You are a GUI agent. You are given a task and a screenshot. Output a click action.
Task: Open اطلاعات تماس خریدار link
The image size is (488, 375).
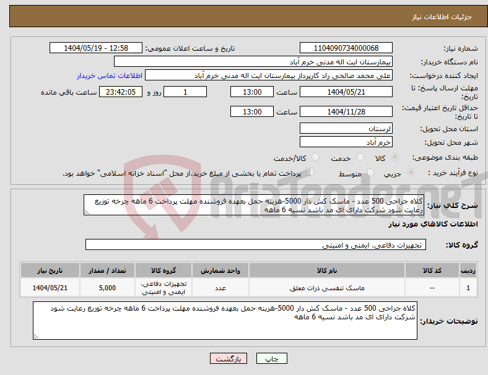tap(110, 75)
